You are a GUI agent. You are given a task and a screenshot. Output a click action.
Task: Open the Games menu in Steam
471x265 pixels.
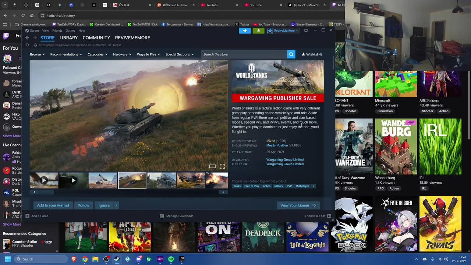click(x=70, y=31)
